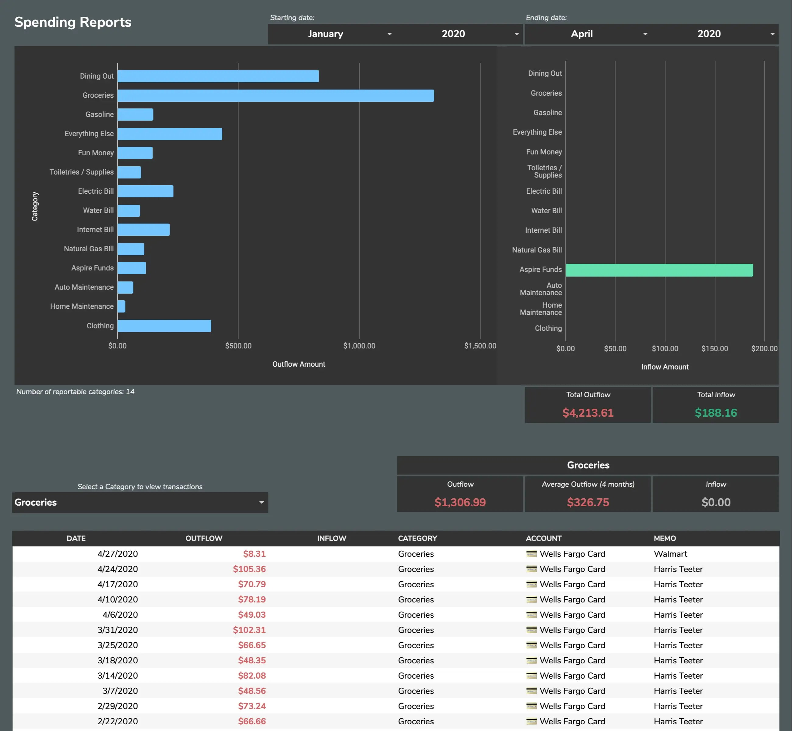The height and width of the screenshot is (731, 792).
Task: Click the OUTFLOW column header
Action: click(x=204, y=539)
